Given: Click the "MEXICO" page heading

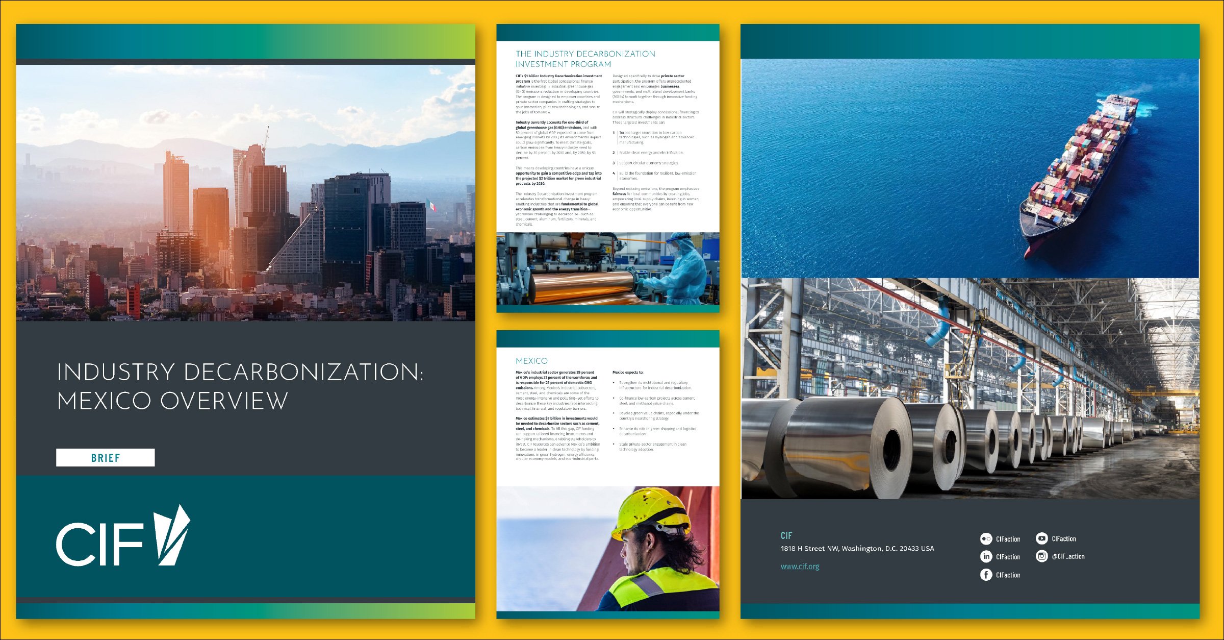Looking at the screenshot, I should (x=531, y=361).
